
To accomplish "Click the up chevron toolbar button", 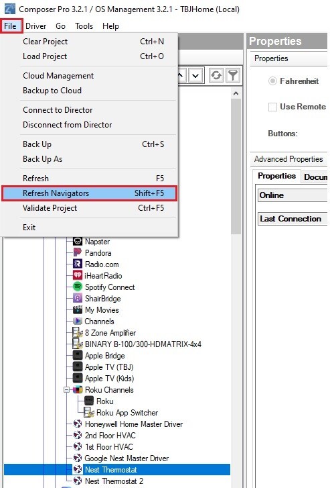I will (x=182, y=75).
